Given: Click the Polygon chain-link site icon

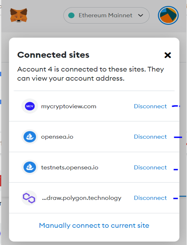Looking at the screenshot, I should 29,198.
